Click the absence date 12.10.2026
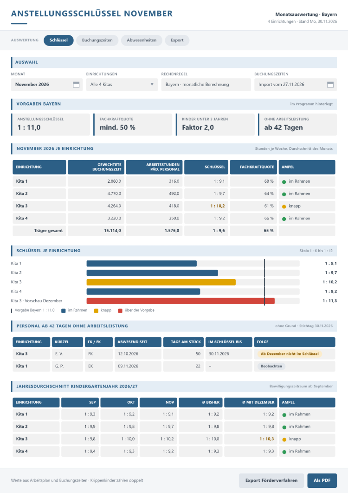The image size is (348, 493). [128, 354]
